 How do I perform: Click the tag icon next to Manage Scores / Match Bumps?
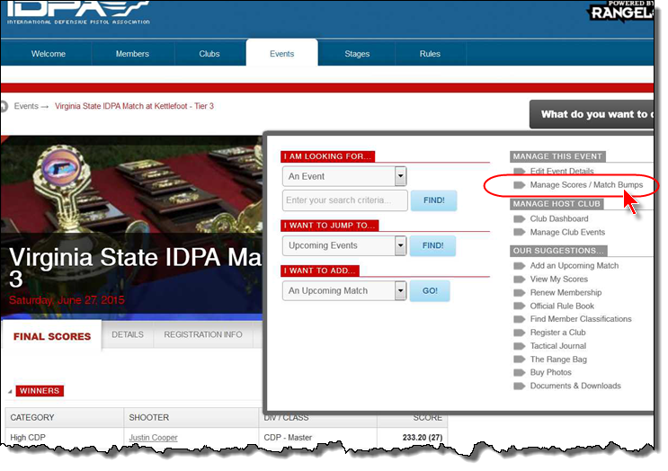point(520,185)
